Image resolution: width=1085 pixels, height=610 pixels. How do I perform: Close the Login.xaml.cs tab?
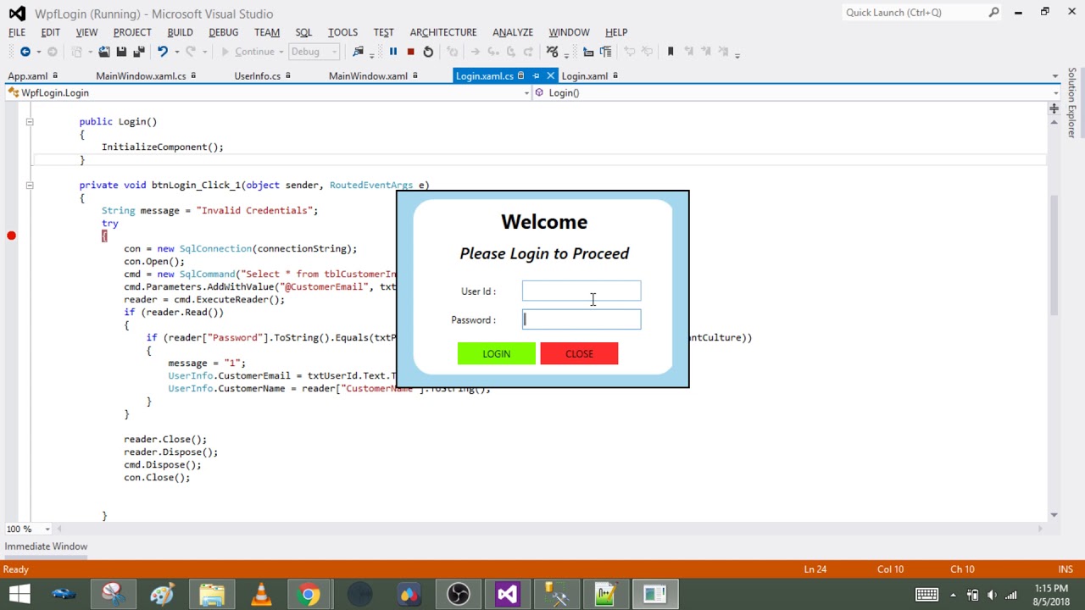550,75
